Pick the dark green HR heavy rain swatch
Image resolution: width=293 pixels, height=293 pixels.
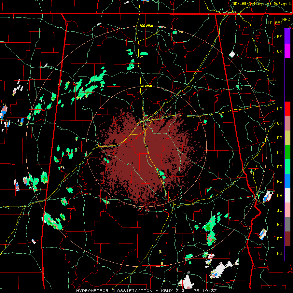(287, 152)
